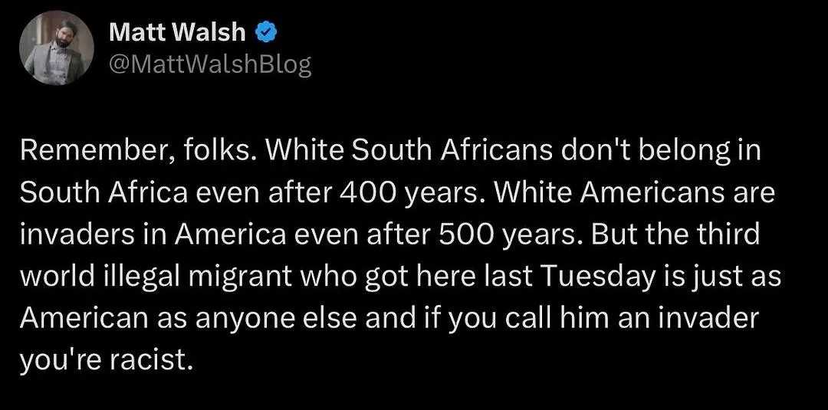Click the blue verified badge

(266, 32)
